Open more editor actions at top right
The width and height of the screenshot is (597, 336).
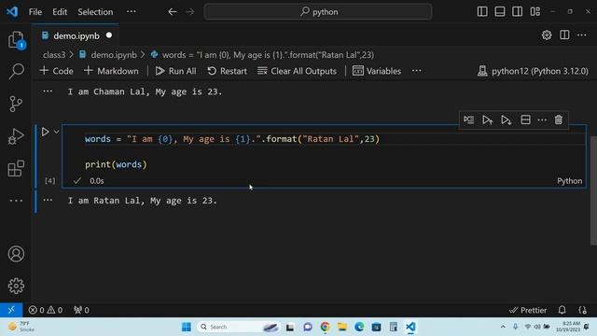(582, 35)
